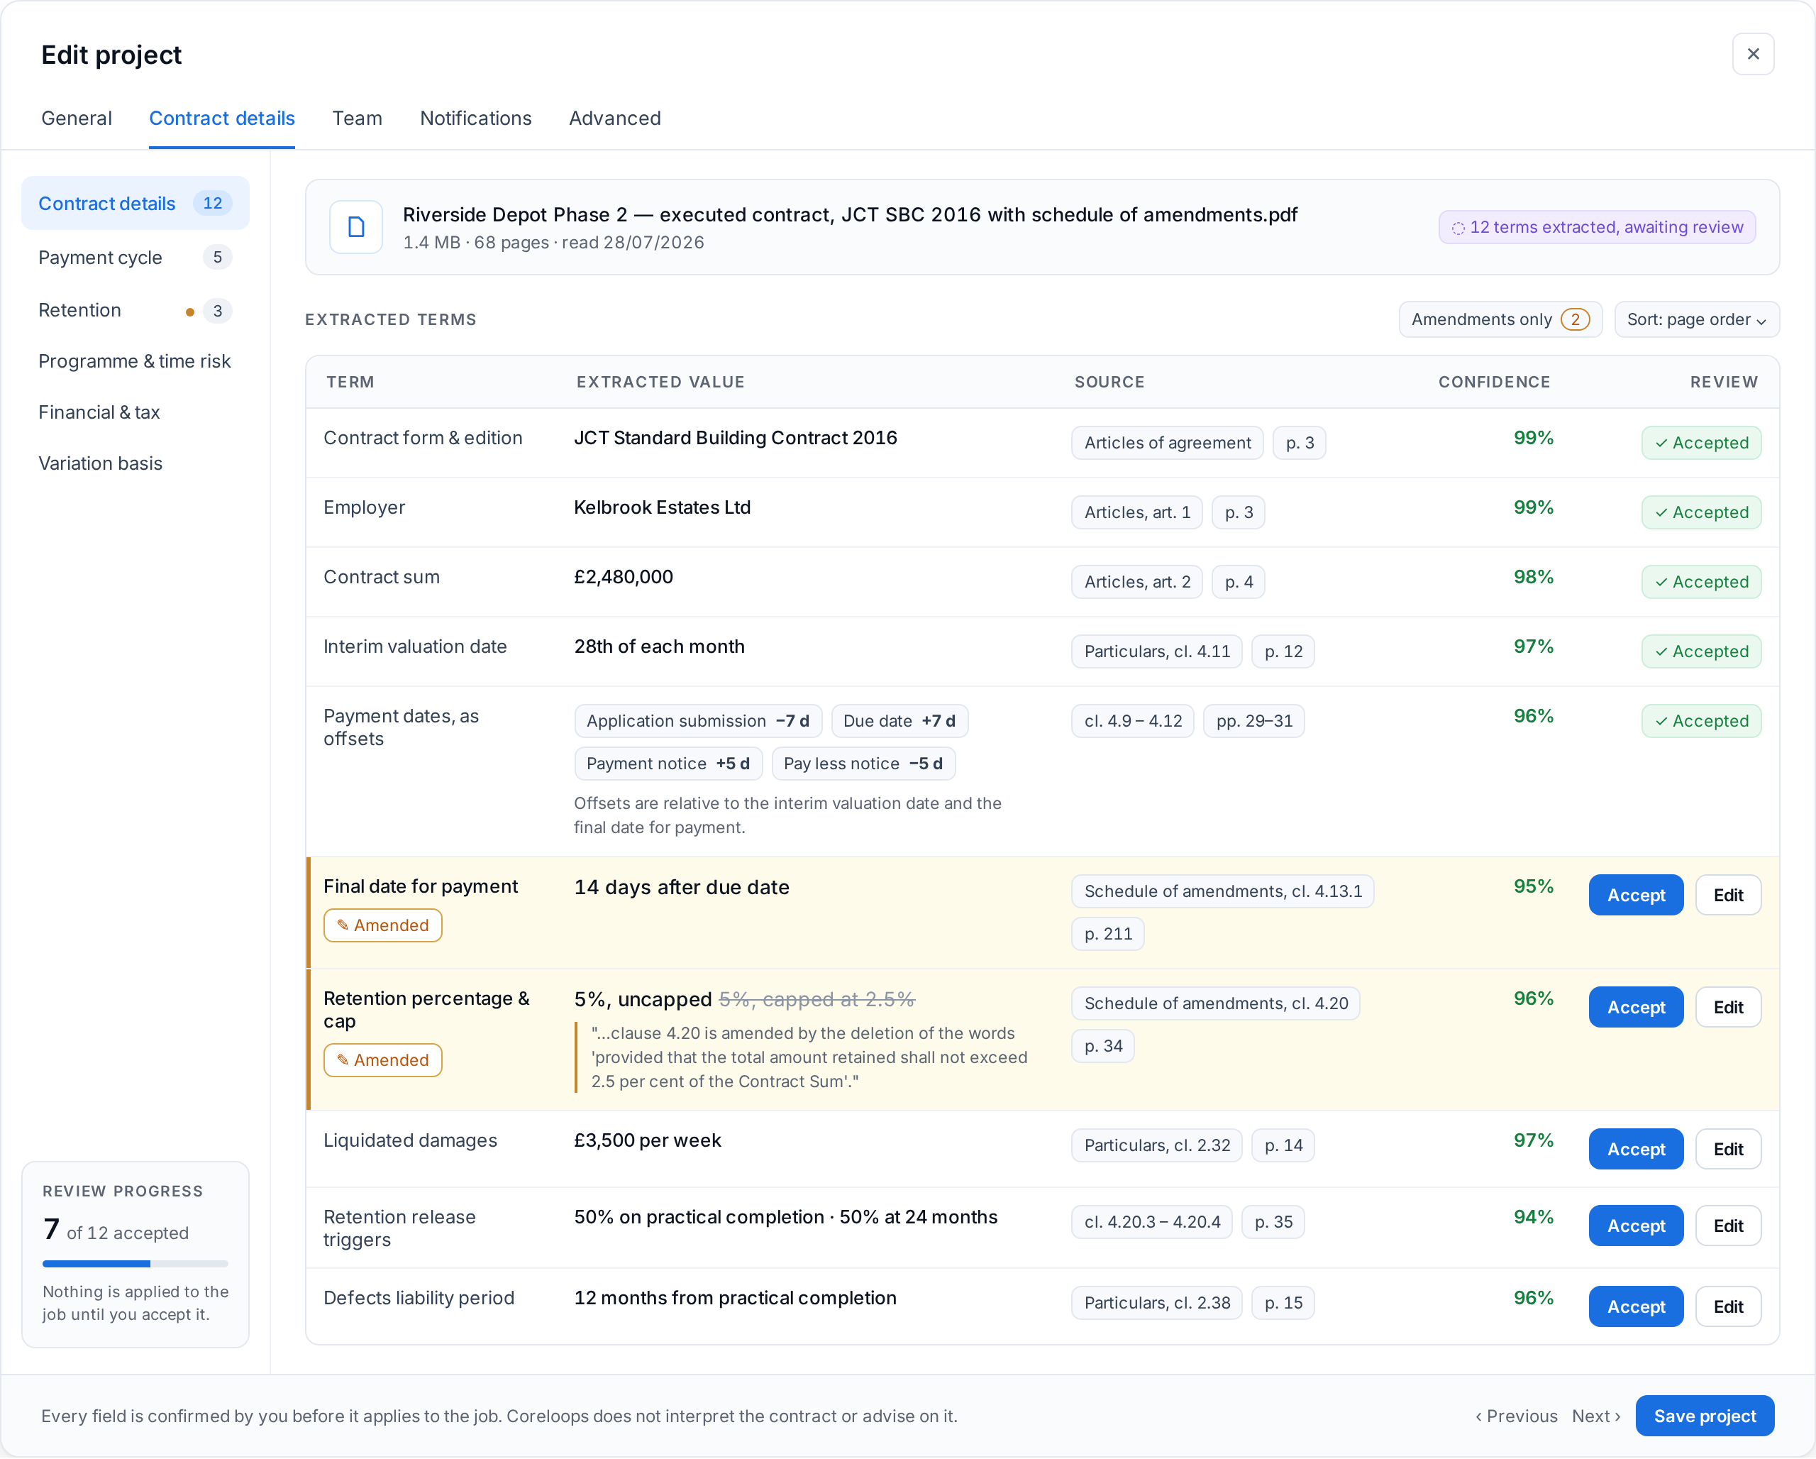Click the 12 terms extracted status badge
The height and width of the screenshot is (1459, 1816).
(1597, 226)
